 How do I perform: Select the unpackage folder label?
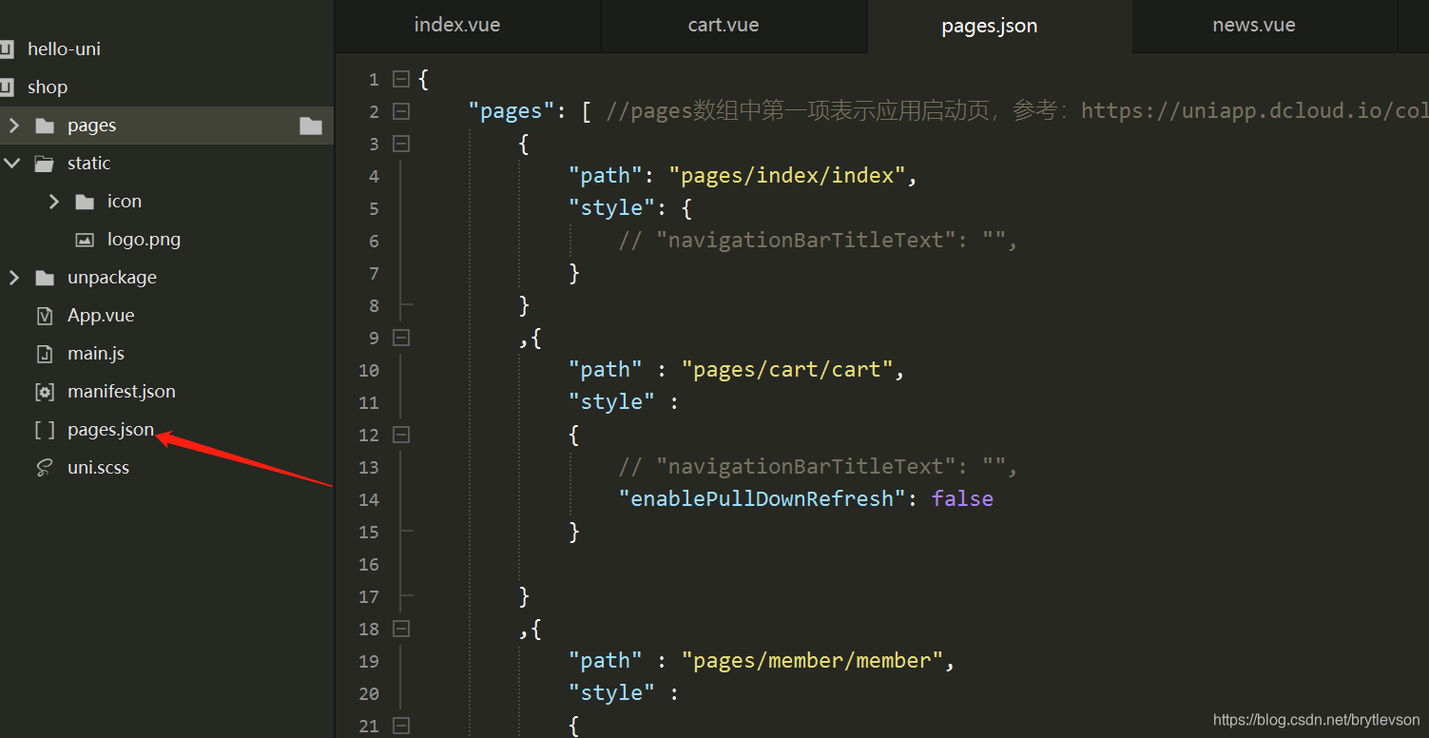click(112, 278)
